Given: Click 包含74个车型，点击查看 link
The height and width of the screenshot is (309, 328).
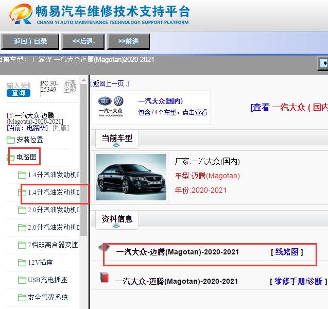Looking at the screenshot, I should [x=172, y=113].
